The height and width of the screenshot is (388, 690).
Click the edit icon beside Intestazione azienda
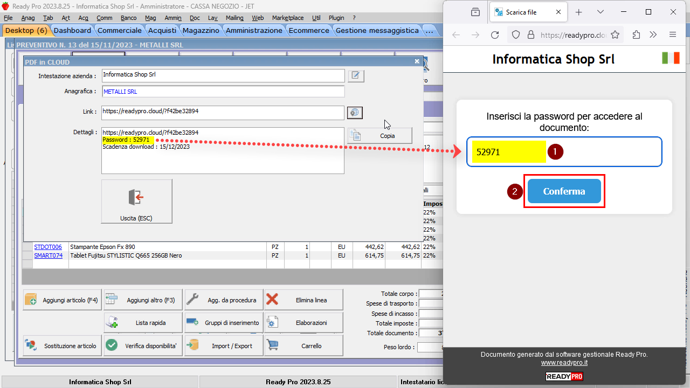point(356,76)
